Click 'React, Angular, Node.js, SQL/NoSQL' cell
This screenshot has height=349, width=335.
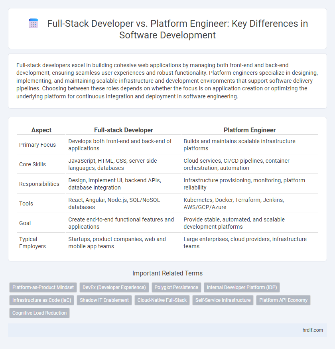point(124,203)
